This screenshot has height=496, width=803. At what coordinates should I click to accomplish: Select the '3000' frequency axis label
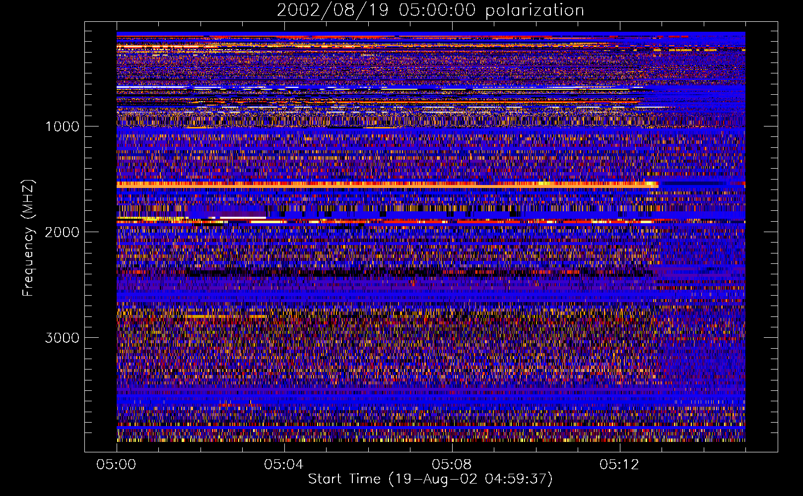click(62, 338)
